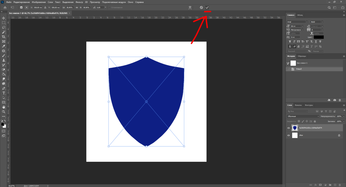Click the foreground color swatch in toolbar
This screenshot has width=346, height=187.
(x=3, y=124)
